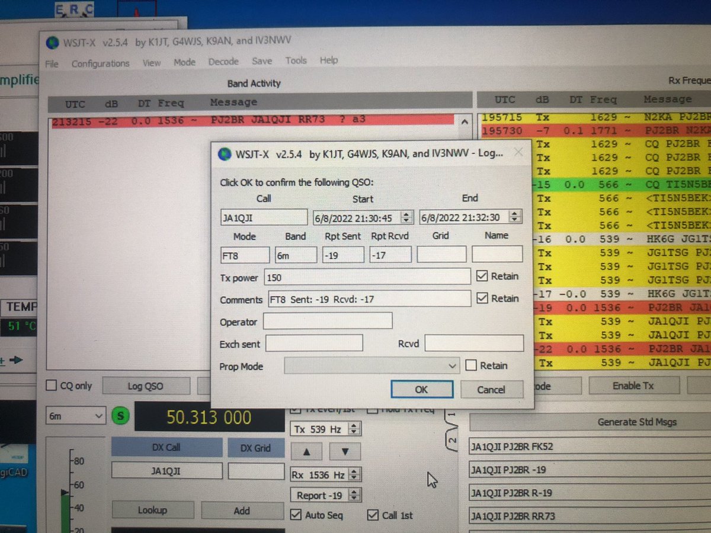The height and width of the screenshot is (533, 711).
Task: Select message JA1QJI PJ2BR -19
Action: [590, 470]
